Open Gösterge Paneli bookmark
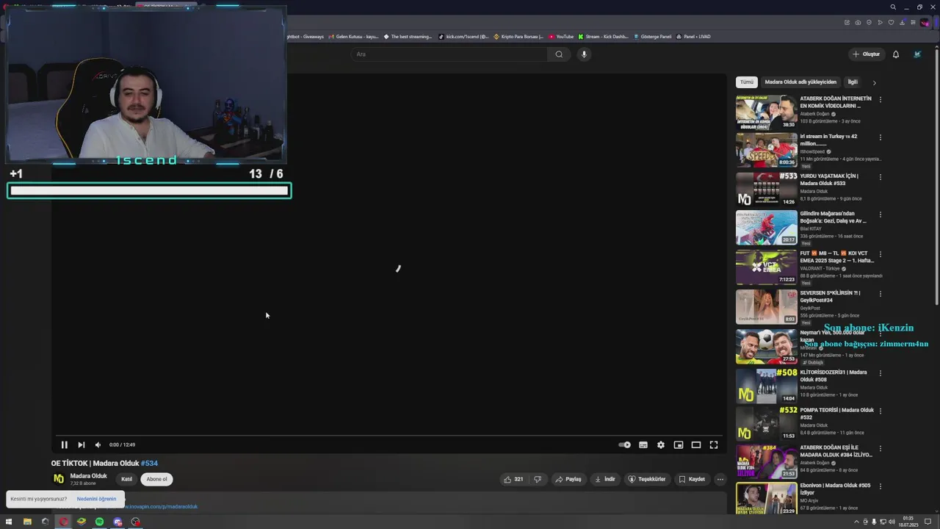 651,37
